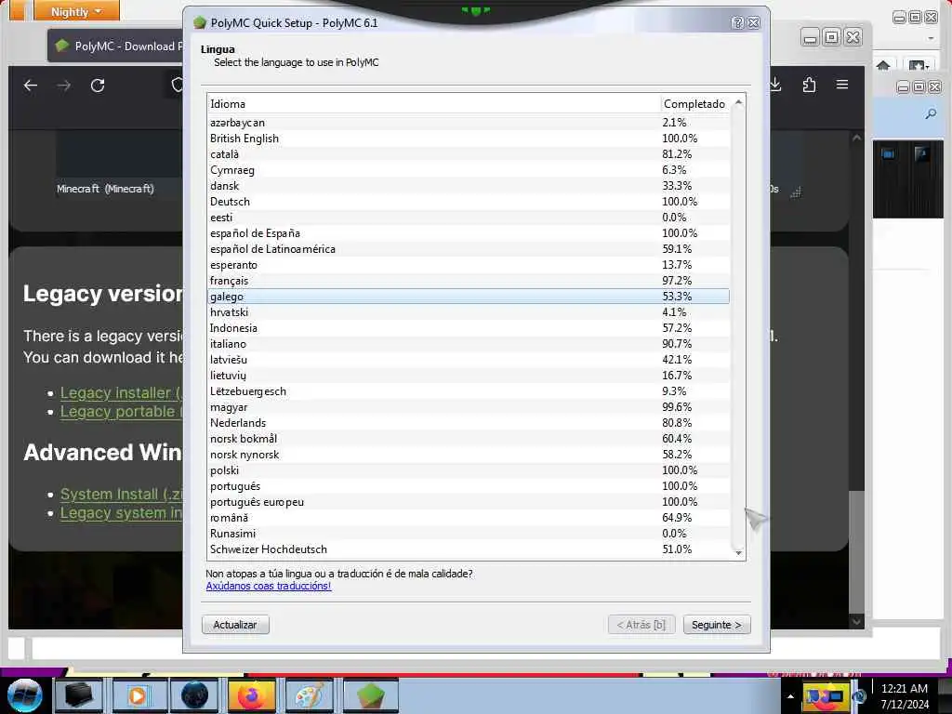
Task: Click the home icon in the background window
Action: (x=883, y=65)
